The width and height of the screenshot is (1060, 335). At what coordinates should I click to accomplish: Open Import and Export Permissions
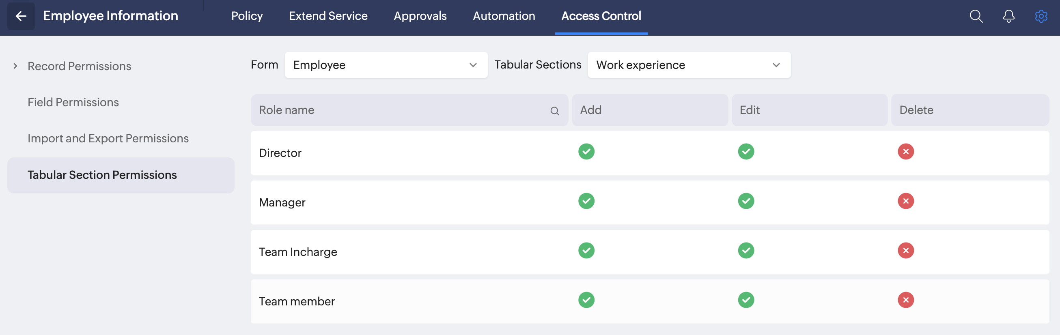pos(108,139)
